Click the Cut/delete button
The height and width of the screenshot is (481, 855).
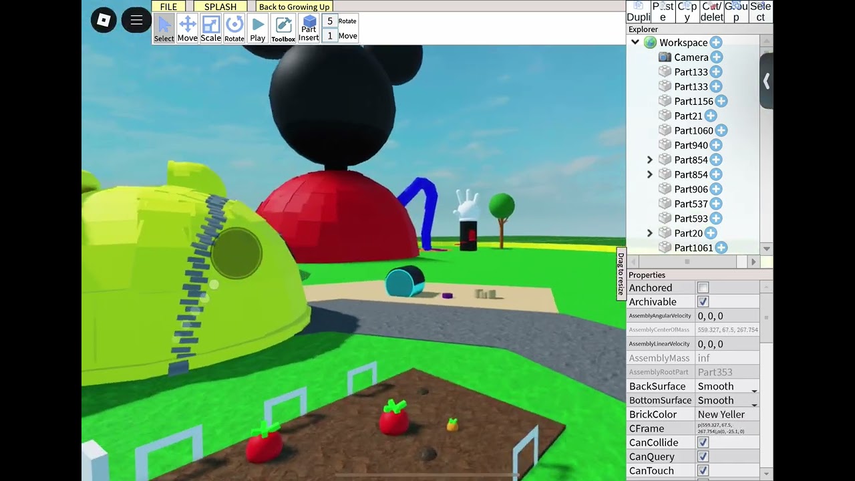click(711, 12)
